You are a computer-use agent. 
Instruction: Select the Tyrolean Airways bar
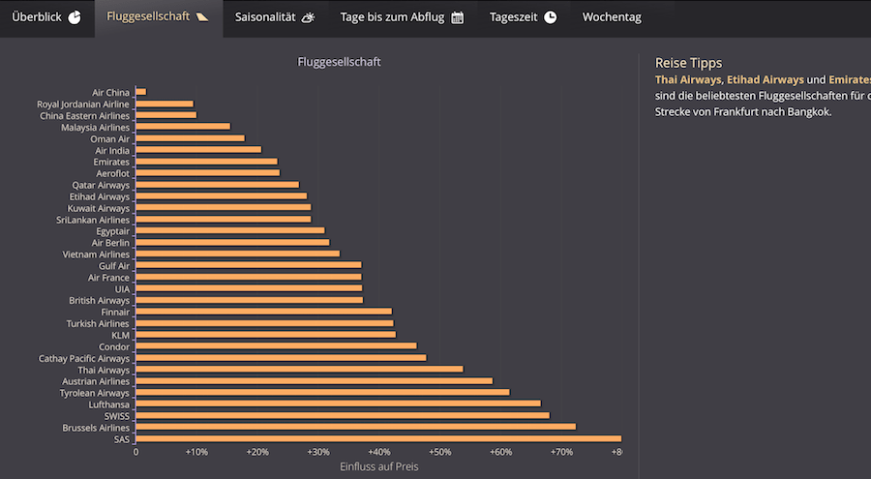(x=322, y=392)
